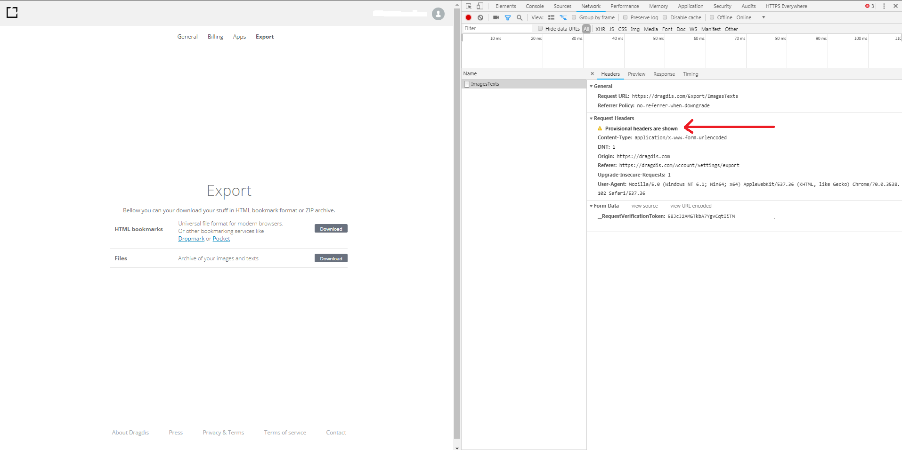Filter requests by All types
This screenshot has width=902, height=450.
point(586,29)
